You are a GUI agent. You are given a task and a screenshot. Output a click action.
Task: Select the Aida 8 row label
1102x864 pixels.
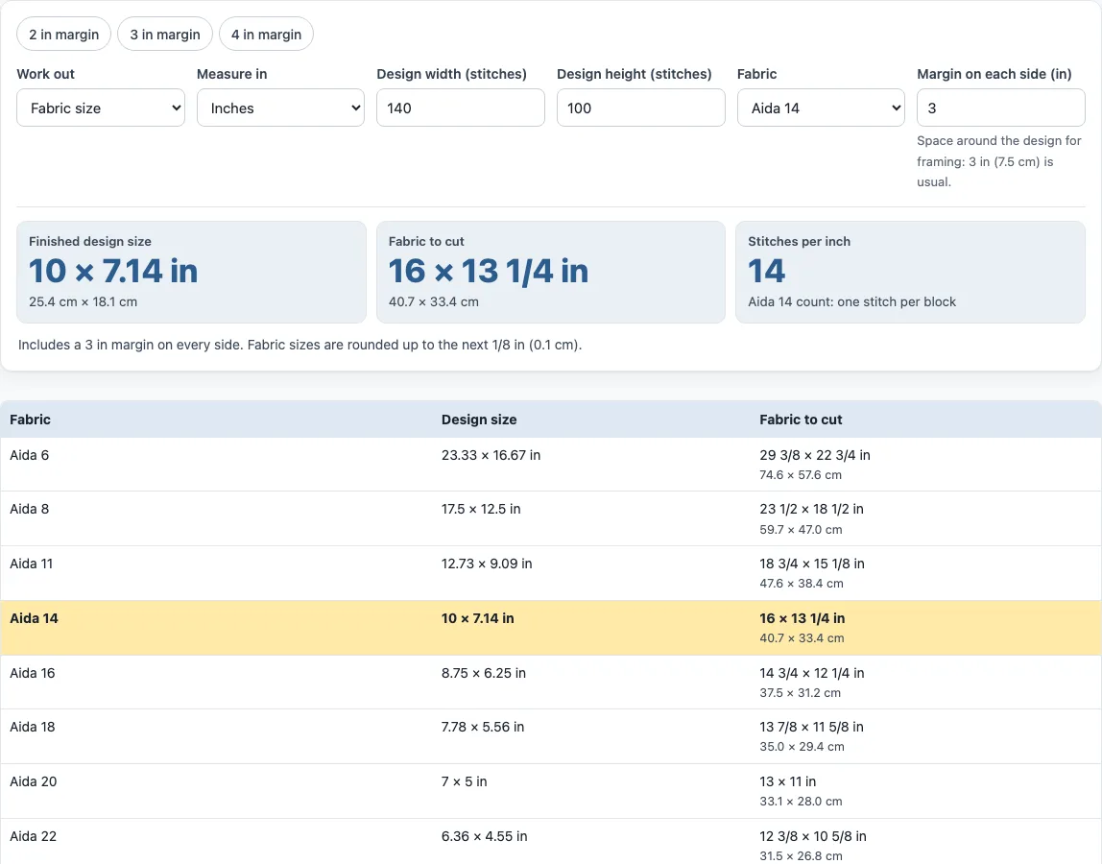[30, 508]
